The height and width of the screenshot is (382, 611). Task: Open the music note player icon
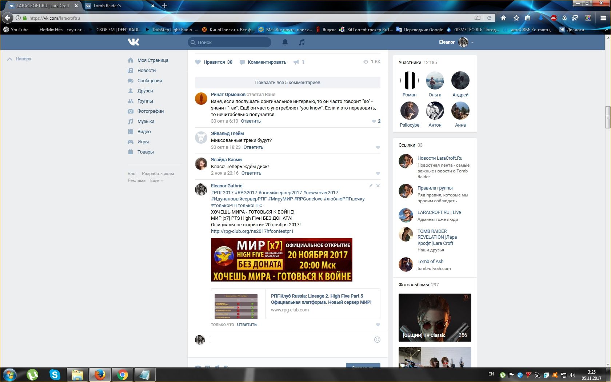[x=301, y=42]
